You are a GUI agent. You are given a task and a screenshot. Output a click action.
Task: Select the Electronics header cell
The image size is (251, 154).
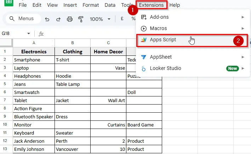(x=34, y=52)
